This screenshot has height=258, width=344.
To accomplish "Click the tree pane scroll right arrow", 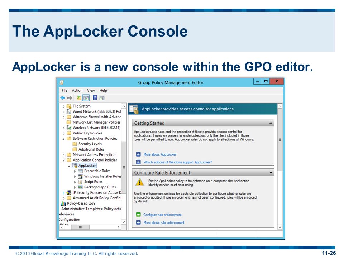I will (x=119, y=227).
